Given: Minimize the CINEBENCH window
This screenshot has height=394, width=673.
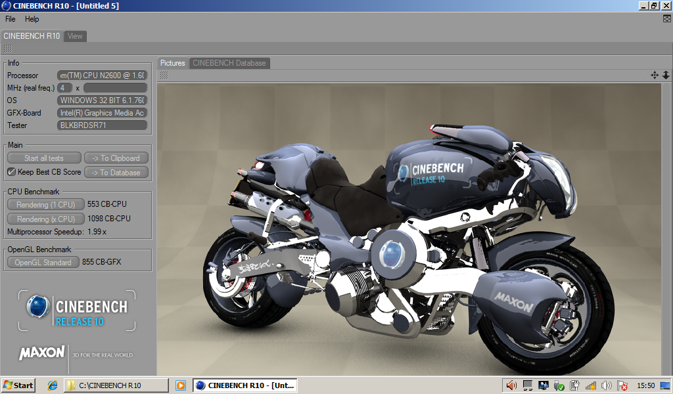Looking at the screenshot, I should click(x=644, y=5).
